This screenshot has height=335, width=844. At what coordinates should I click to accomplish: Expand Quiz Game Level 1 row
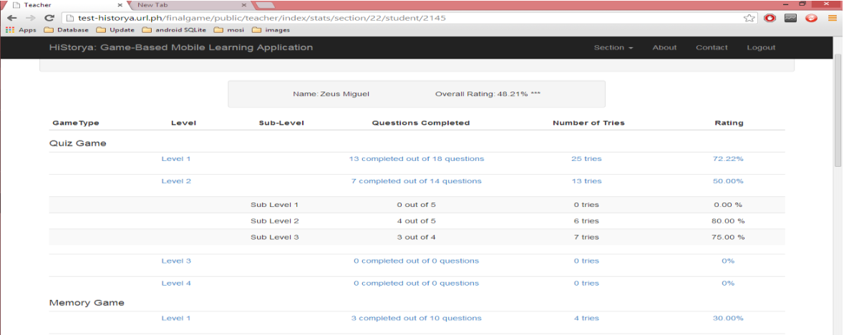click(x=176, y=159)
